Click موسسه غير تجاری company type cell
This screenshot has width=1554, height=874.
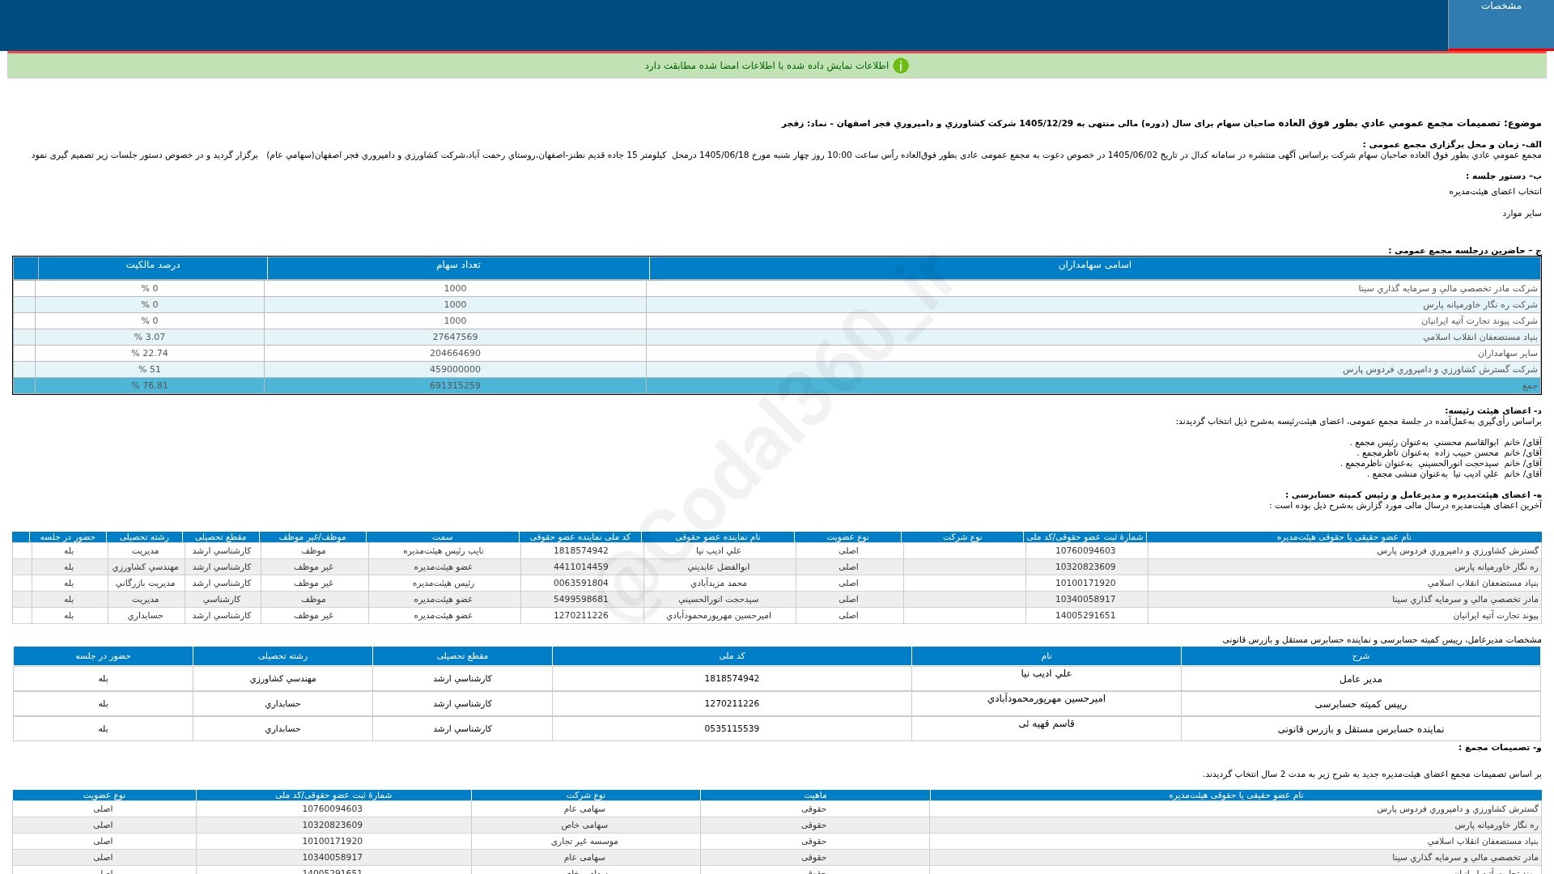pyautogui.click(x=584, y=842)
